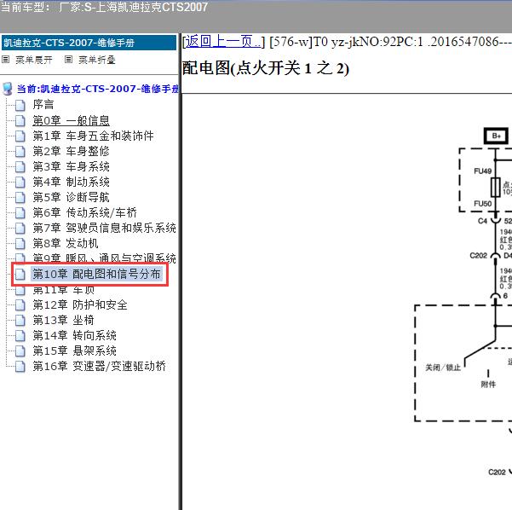The image size is (512, 510).
Task: Click the page icon next to 第10章
Action: (x=20, y=275)
